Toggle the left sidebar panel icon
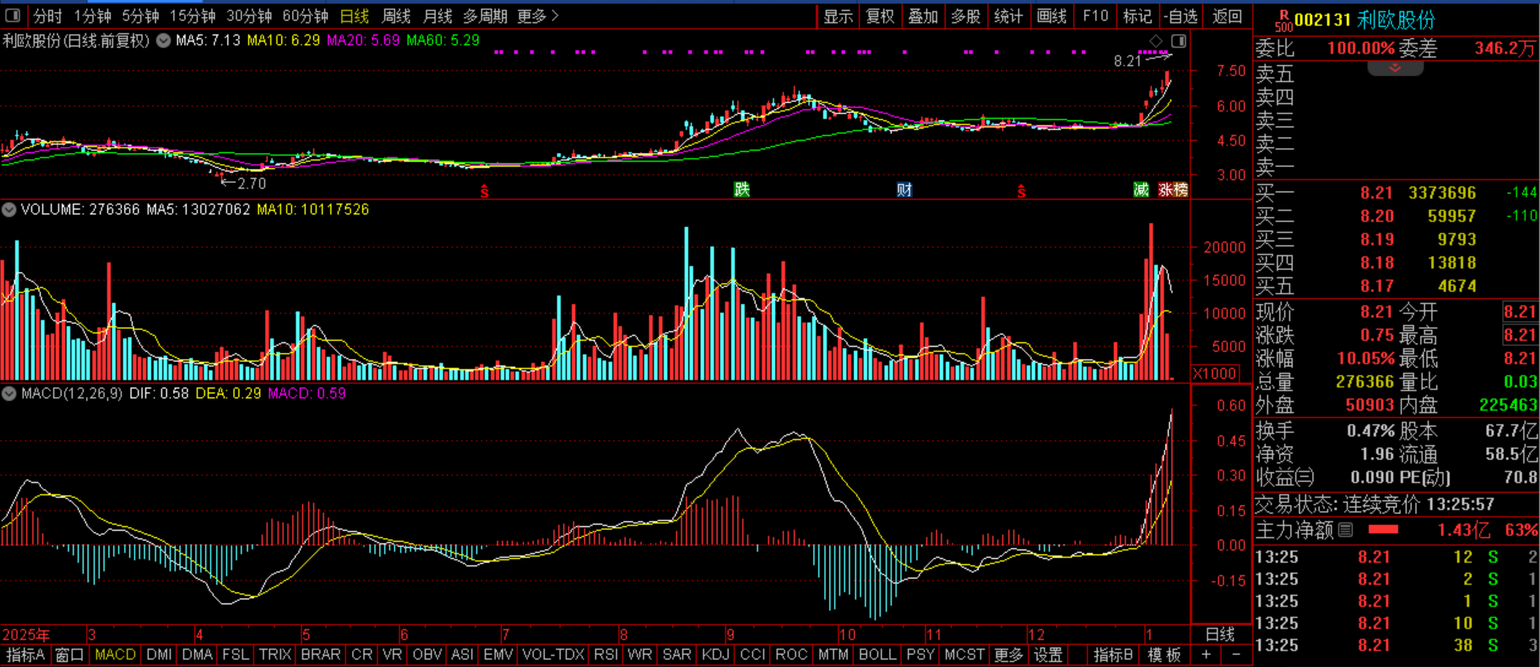 (12, 16)
